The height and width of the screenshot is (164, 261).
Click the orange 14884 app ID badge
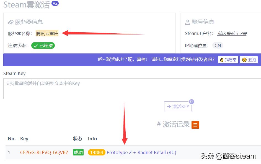(97, 152)
